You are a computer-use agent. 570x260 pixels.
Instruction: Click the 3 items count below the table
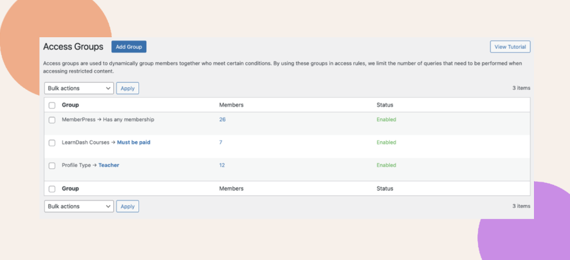point(521,206)
